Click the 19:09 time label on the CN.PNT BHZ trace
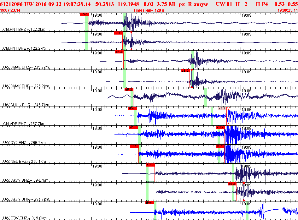 pos(247,15)
